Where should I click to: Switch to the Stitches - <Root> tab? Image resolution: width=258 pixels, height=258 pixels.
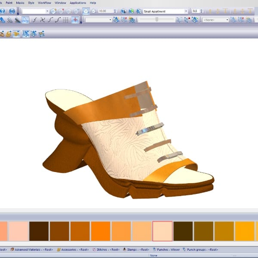106,249
